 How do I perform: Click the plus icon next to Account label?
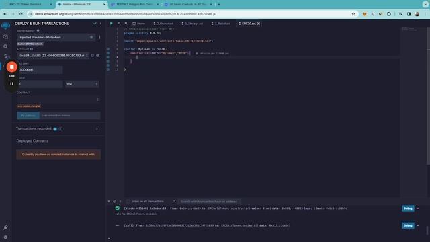click(x=32, y=49)
